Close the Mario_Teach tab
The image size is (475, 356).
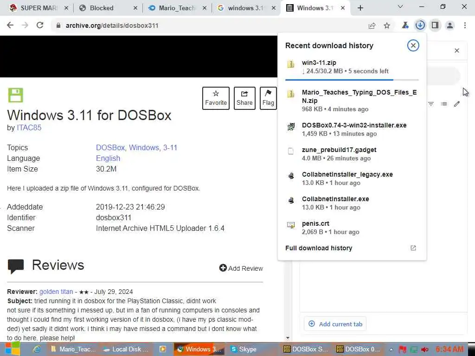205,8
